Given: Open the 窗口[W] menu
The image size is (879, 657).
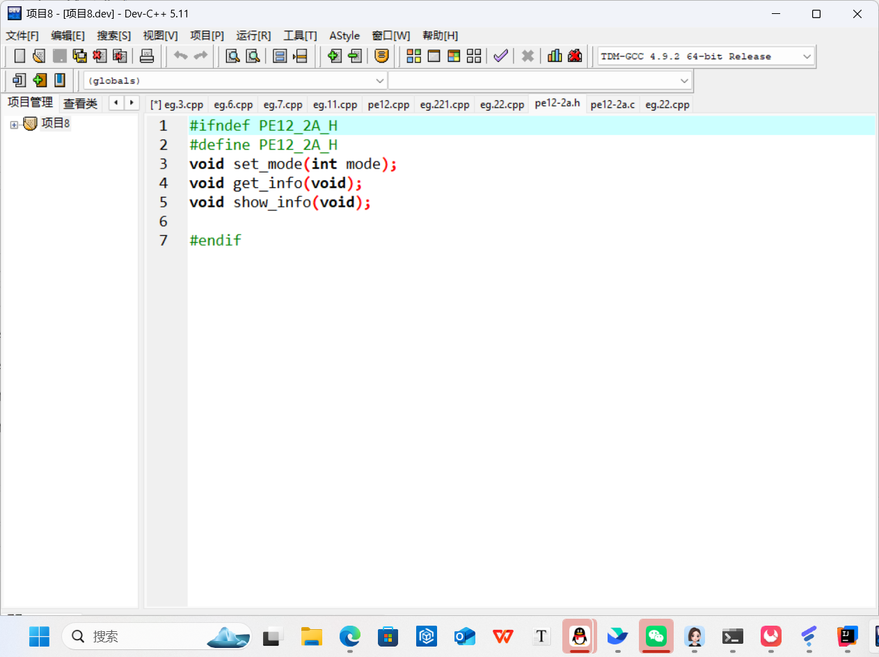Looking at the screenshot, I should click(390, 35).
